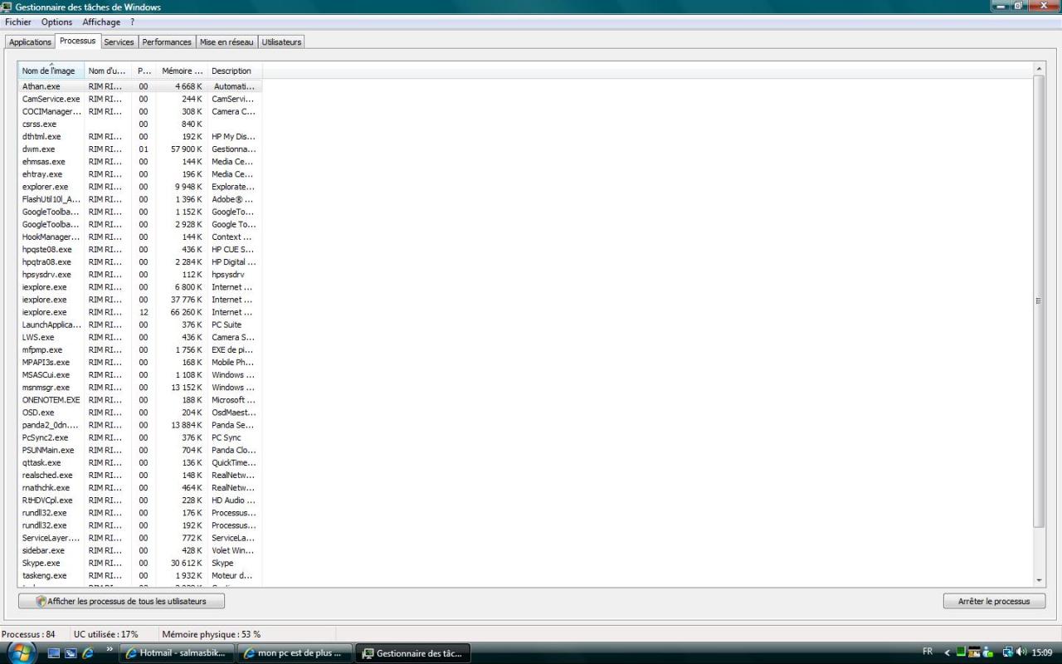Select the iexplore.exe row using 66 260 K

point(139,312)
